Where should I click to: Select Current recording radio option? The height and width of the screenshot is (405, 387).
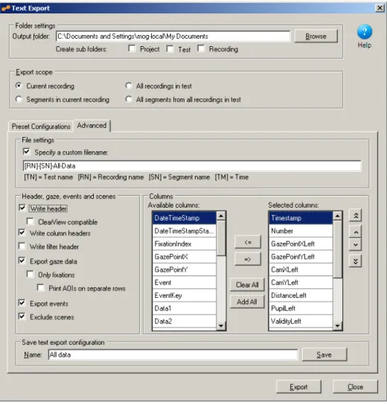tap(19, 86)
